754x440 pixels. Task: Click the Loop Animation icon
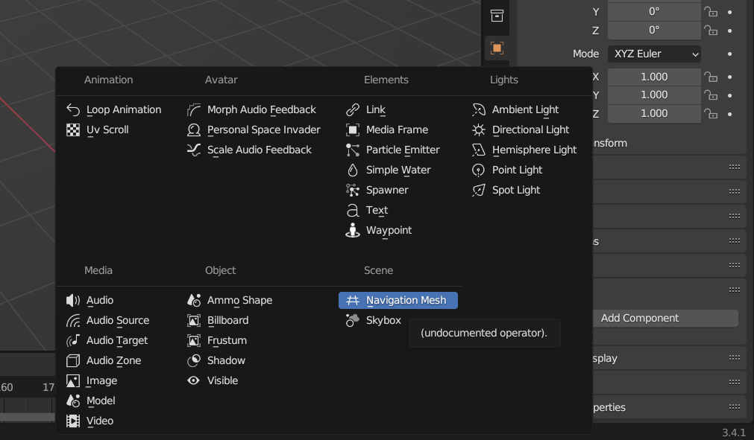coord(73,109)
